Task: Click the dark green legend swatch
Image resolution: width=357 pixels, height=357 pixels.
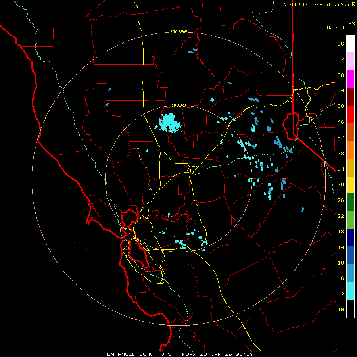Action: 350,202
